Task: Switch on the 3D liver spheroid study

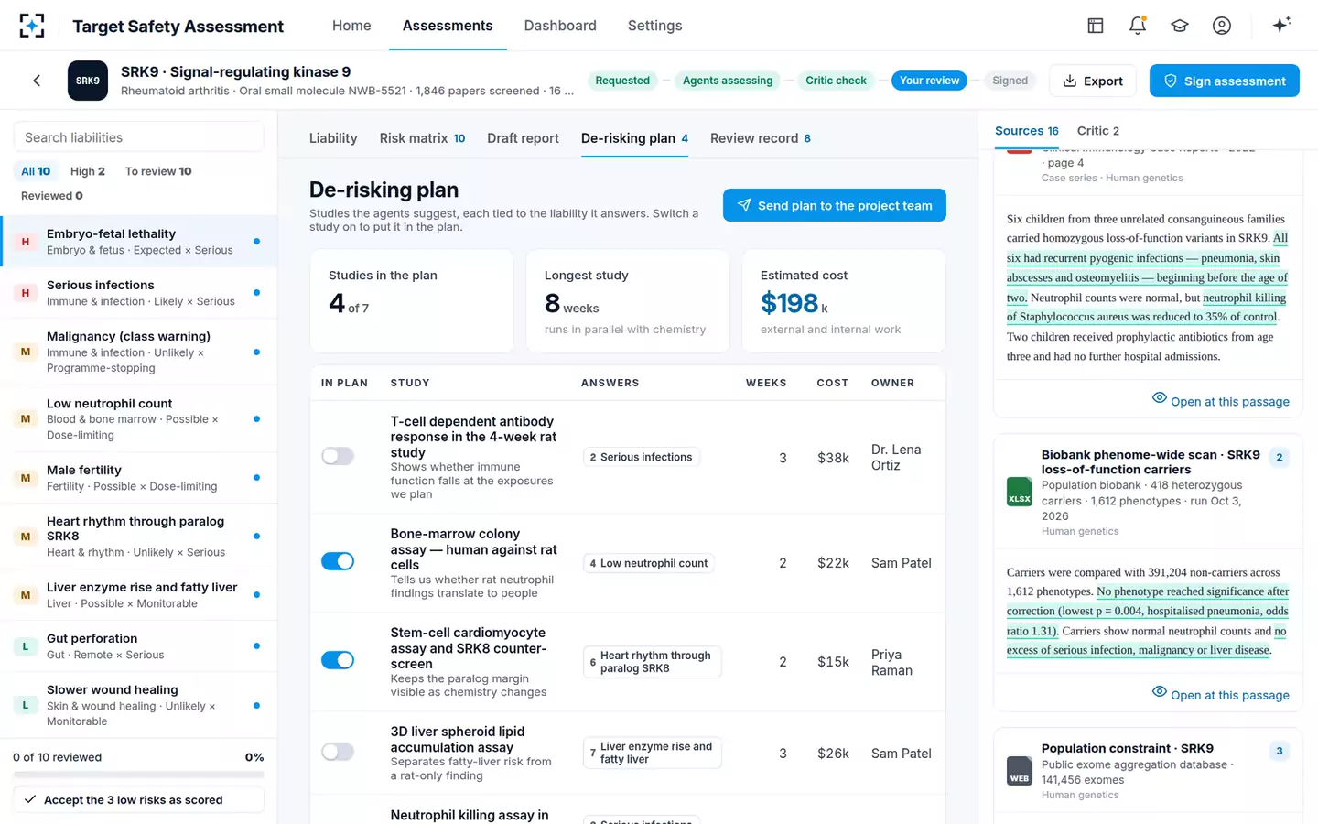Action: coord(338,752)
